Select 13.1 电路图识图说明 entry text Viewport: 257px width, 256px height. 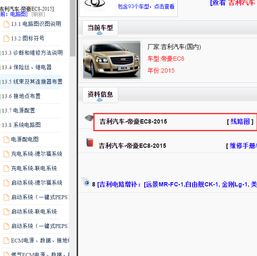pyautogui.click(x=36, y=24)
